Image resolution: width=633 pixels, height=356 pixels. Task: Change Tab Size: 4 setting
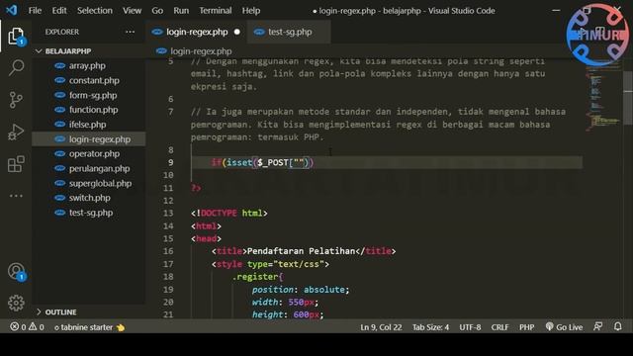pos(430,327)
